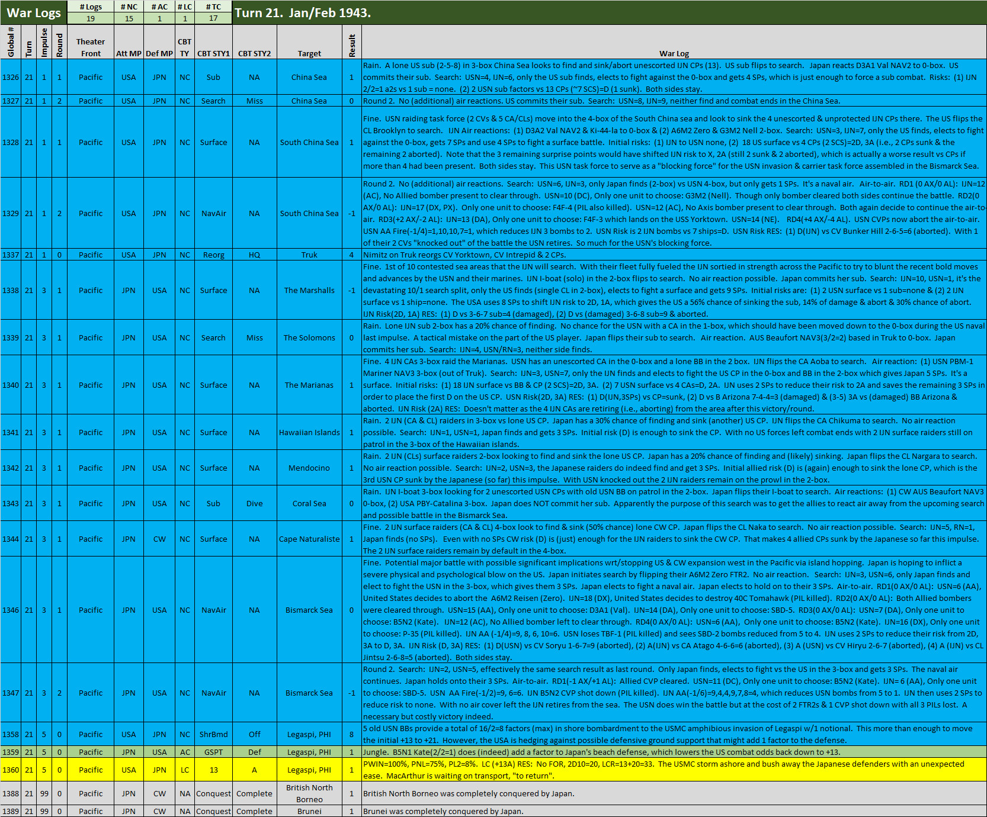Select the "Off" cell in row 1358
Viewport: 987px width, 817px height.
(x=254, y=734)
